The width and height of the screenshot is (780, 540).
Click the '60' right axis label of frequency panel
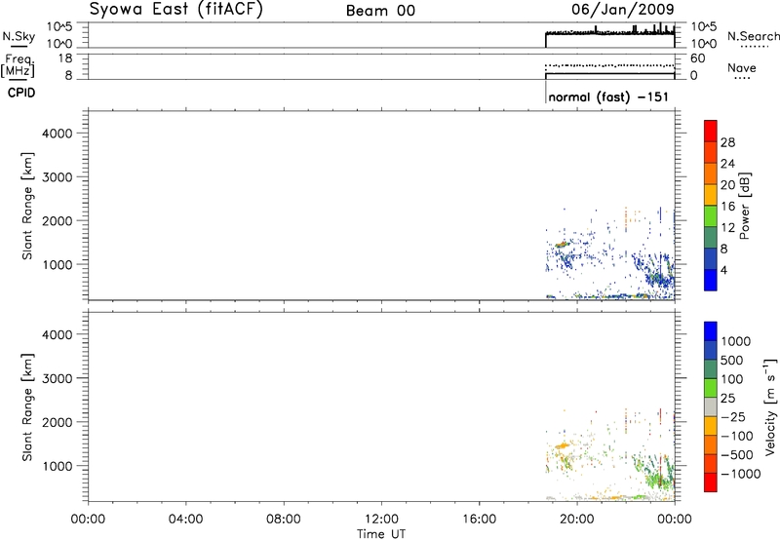tap(697, 58)
